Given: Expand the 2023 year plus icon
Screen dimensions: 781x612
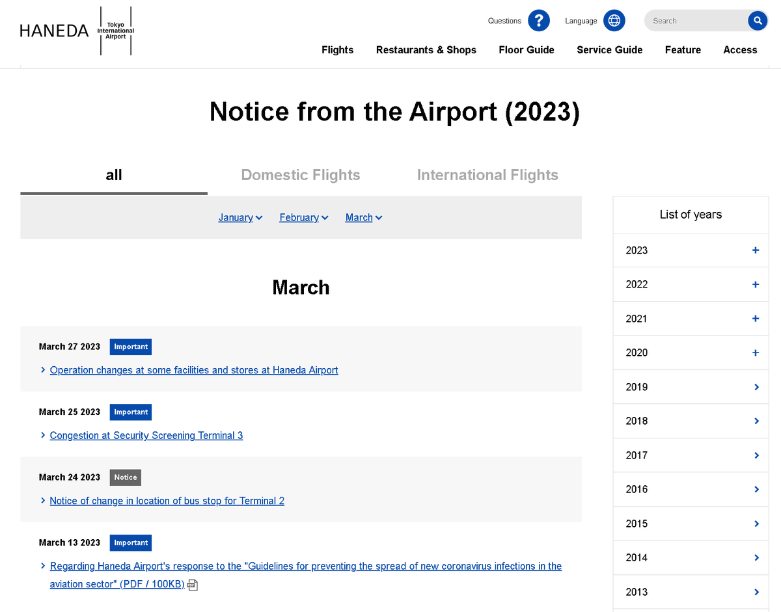Looking at the screenshot, I should click(756, 250).
